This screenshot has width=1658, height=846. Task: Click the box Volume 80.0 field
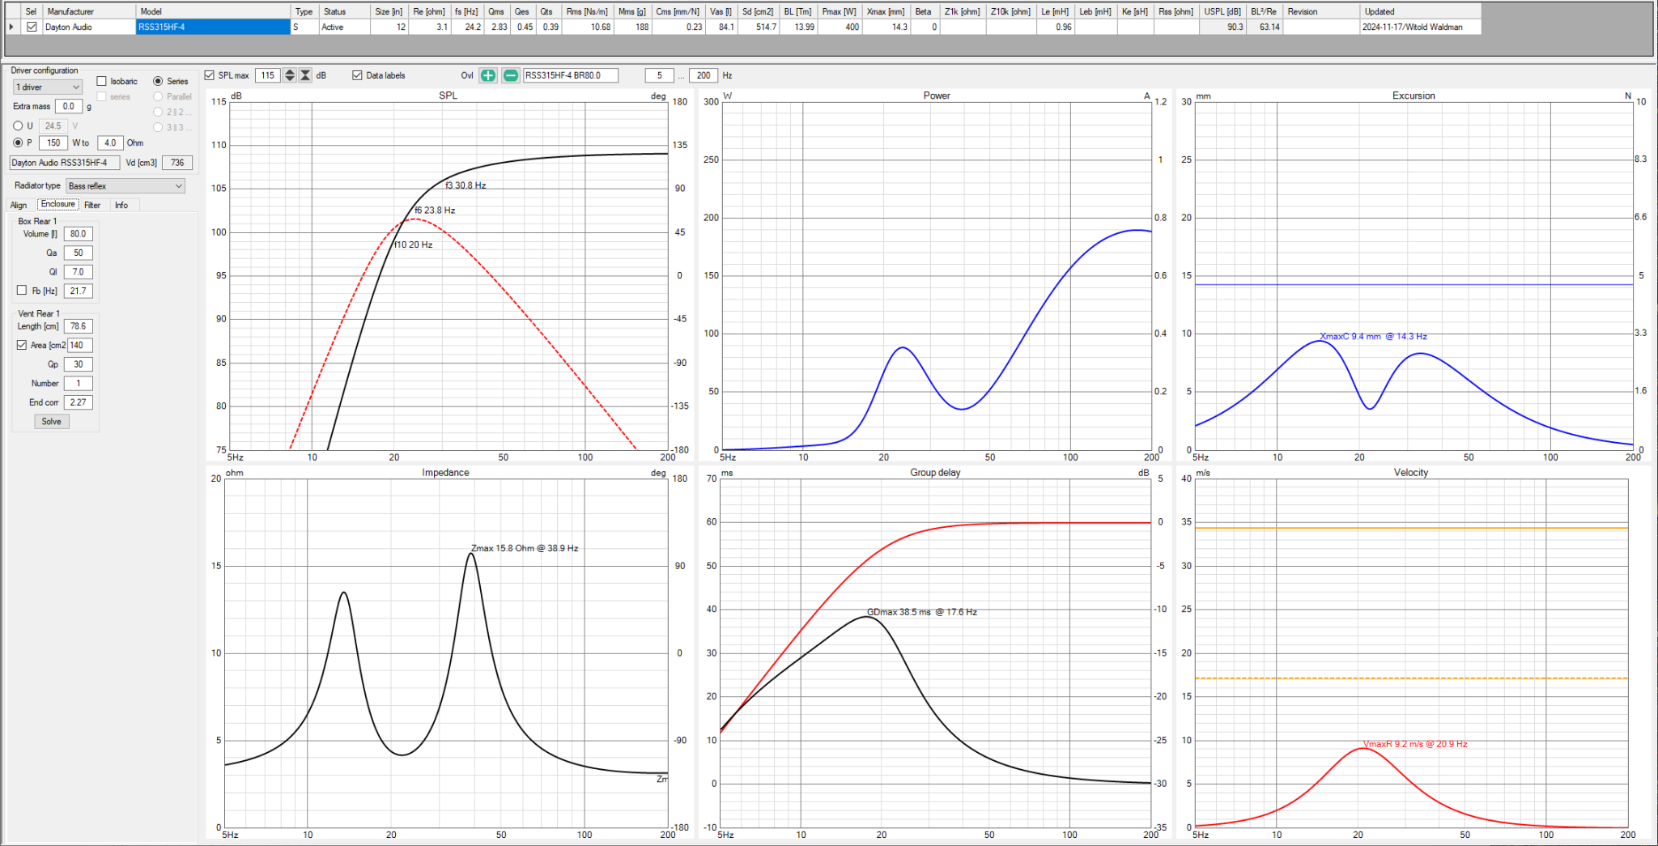tap(79, 234)
